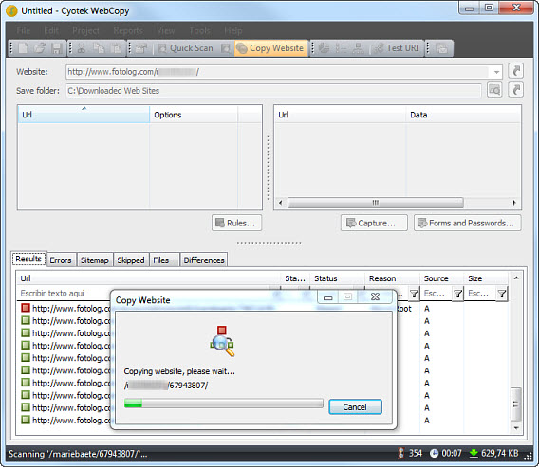
Task: Click the sitemap hierarchy toolbar icon
Action: (358, 48)
